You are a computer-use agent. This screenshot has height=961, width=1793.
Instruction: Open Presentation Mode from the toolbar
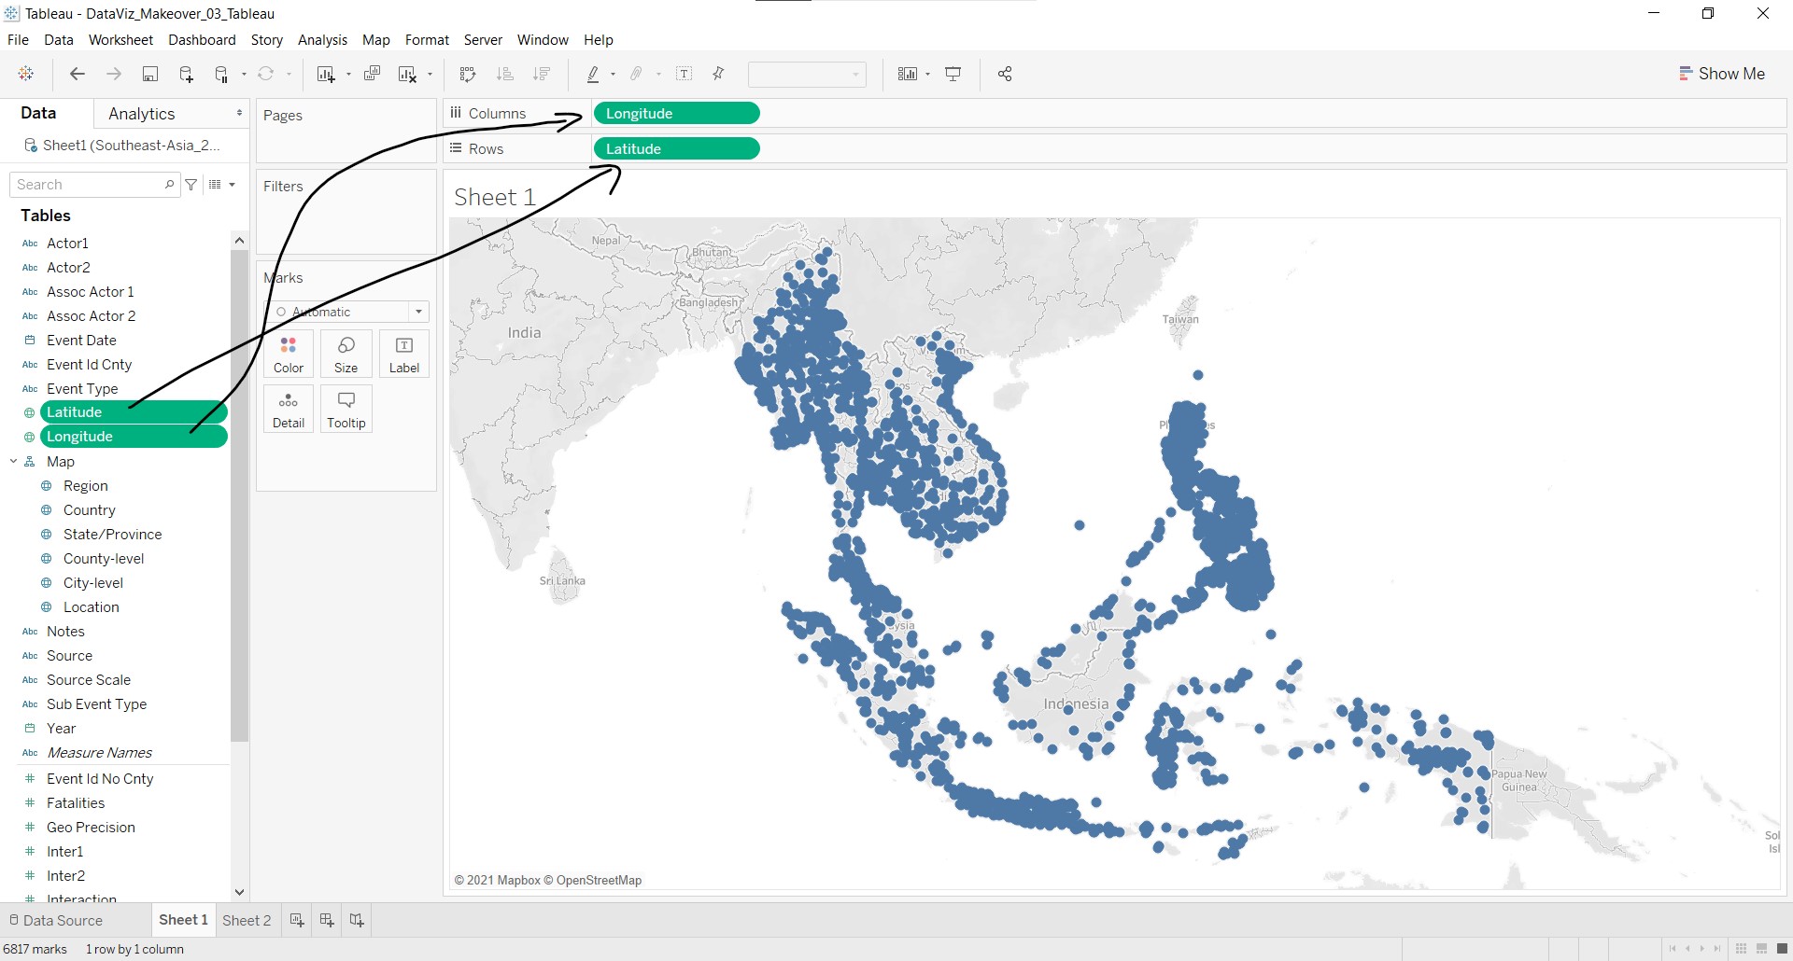953,75
